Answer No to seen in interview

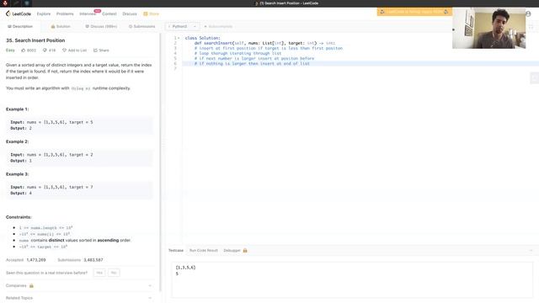114,273
